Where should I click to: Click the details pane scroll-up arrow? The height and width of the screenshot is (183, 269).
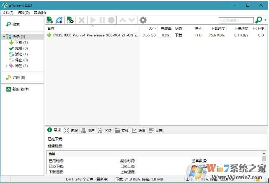[x=264, y=154]
